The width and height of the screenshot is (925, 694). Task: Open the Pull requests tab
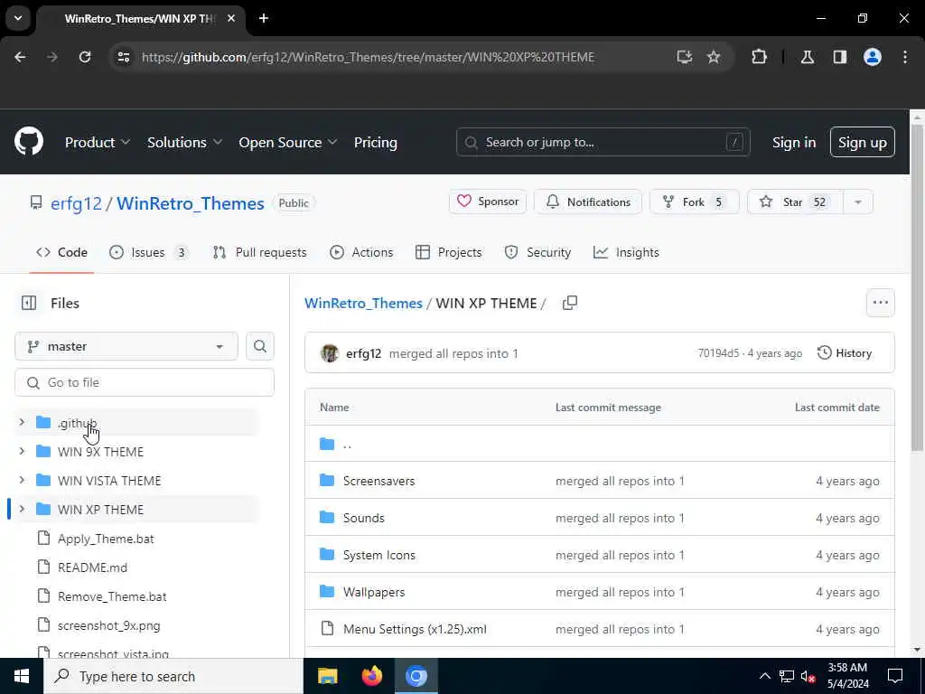pyautogui.click(x=259, y=252)
